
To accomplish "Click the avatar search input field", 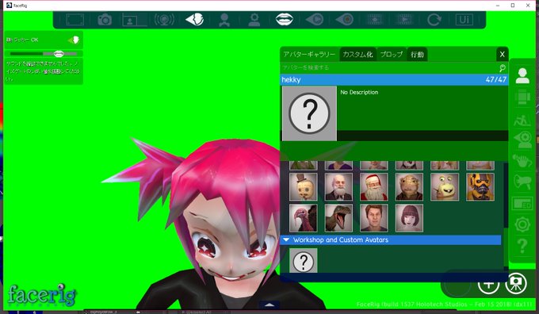I will tap(389, 67).
